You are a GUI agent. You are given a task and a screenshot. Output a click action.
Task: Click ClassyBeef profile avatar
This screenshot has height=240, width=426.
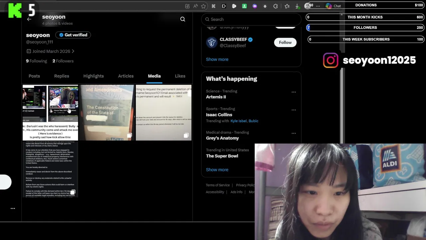coord(211,42)
